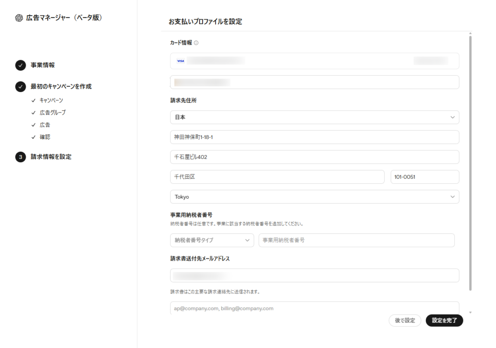Screen dimensions: 496x348
Task: Click the ap@company.com additional emails field
Action: (x=314, y=308)
